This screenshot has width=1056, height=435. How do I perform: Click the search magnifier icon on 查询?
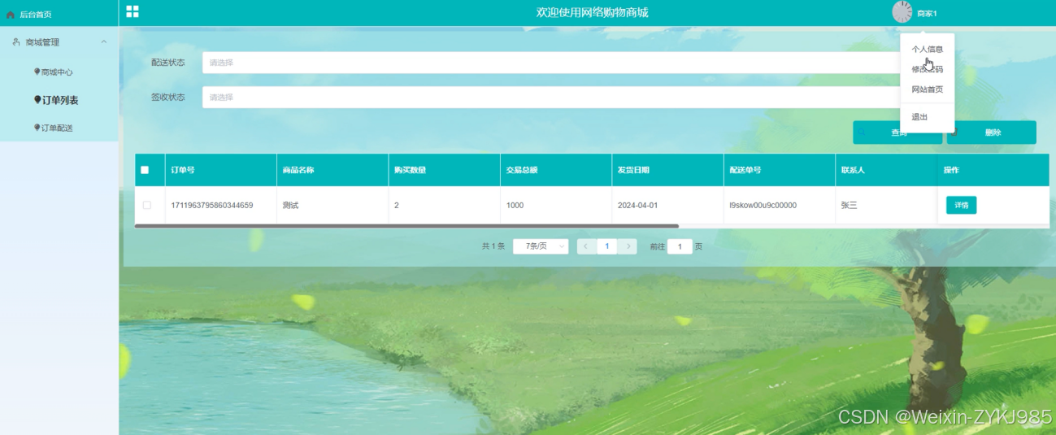[863, 133]
